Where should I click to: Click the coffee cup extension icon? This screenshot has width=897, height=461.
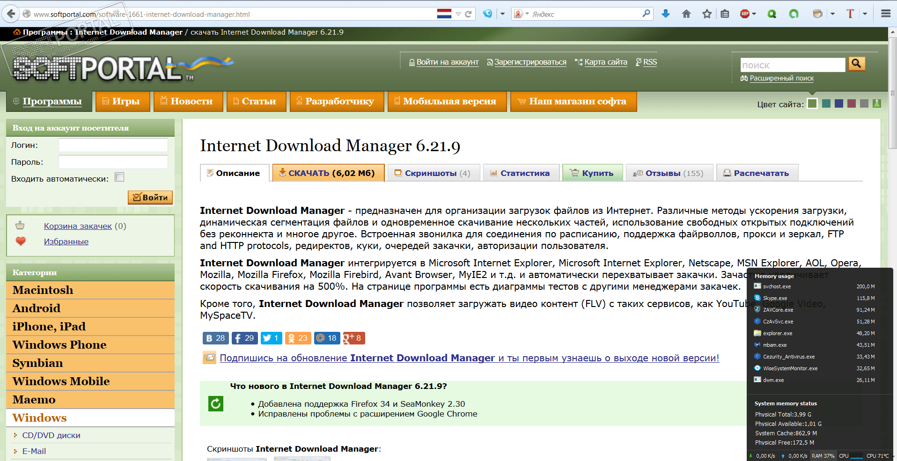click(818, 14)
